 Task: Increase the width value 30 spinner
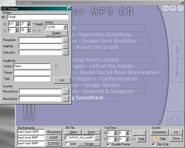[28, 29]
